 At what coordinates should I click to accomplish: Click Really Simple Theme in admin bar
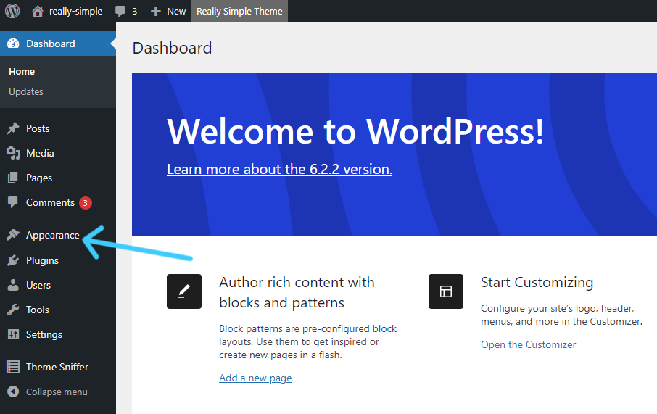coord(240,12)
